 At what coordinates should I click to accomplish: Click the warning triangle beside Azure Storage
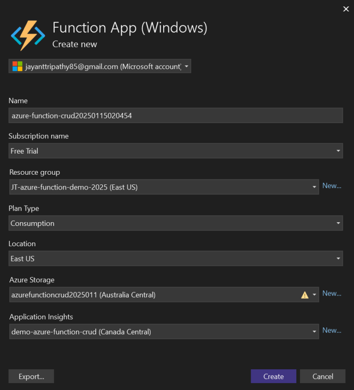tap(304, 294)
